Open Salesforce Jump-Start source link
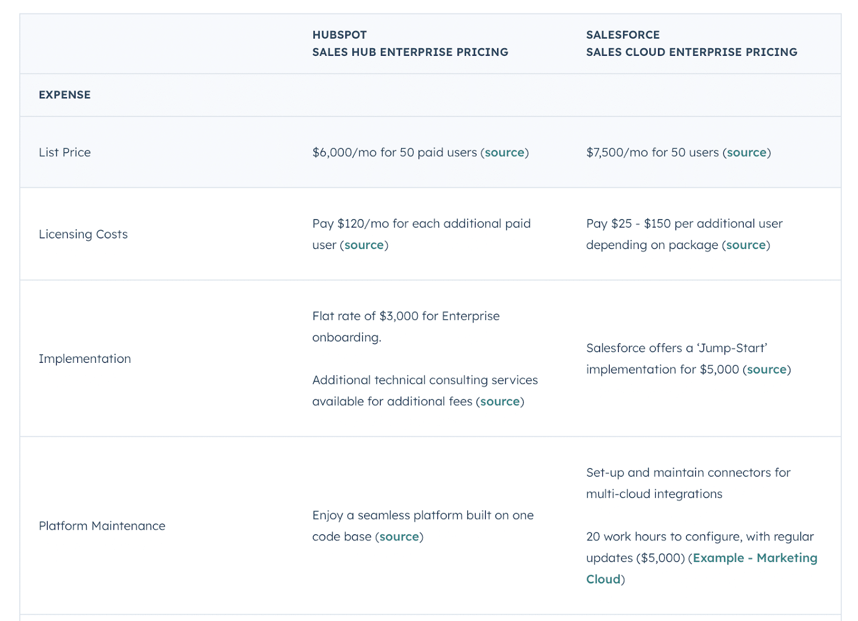Image resolution: width=858 pixels, height=621 pixels. (767, 369)
